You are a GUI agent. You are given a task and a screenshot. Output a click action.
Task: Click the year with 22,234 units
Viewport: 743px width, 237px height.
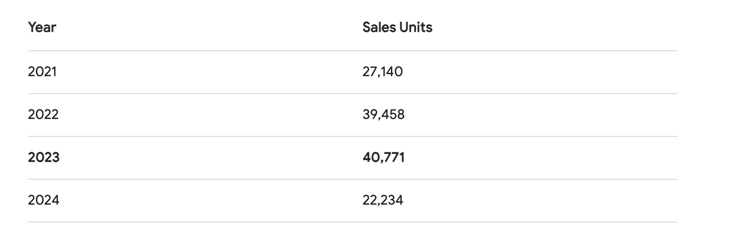tap(44, 201)
